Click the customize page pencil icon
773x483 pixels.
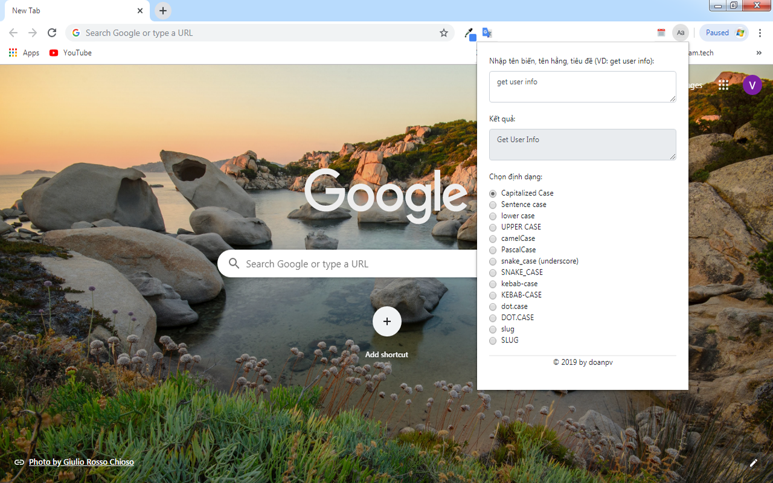(x=753, y=463)
